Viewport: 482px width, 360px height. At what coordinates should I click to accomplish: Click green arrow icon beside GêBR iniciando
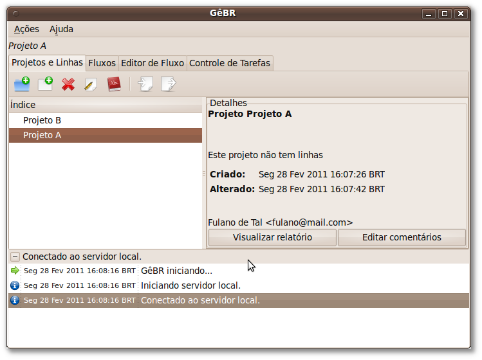pos(15,271)
